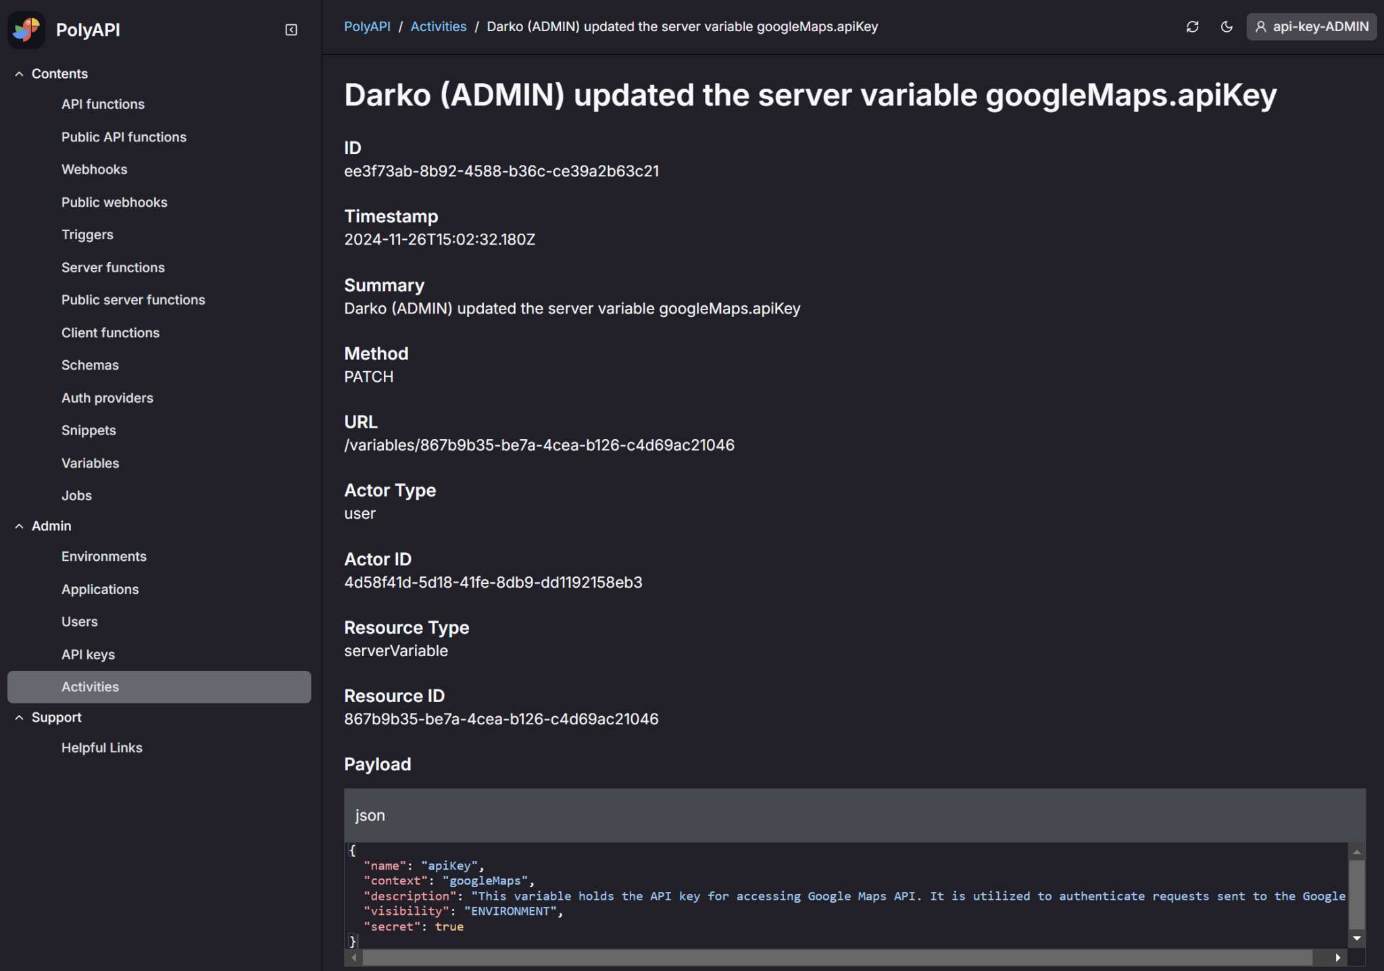1384x971 pixels.
Task: Collapse the sidebar panel icon
Action: pos(291,30)
